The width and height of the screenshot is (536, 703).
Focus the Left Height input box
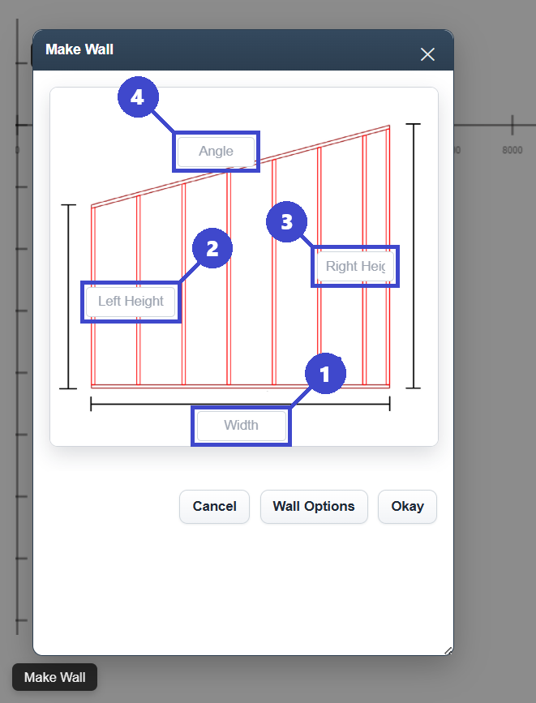pyautogui.click(x=131, y=302)
